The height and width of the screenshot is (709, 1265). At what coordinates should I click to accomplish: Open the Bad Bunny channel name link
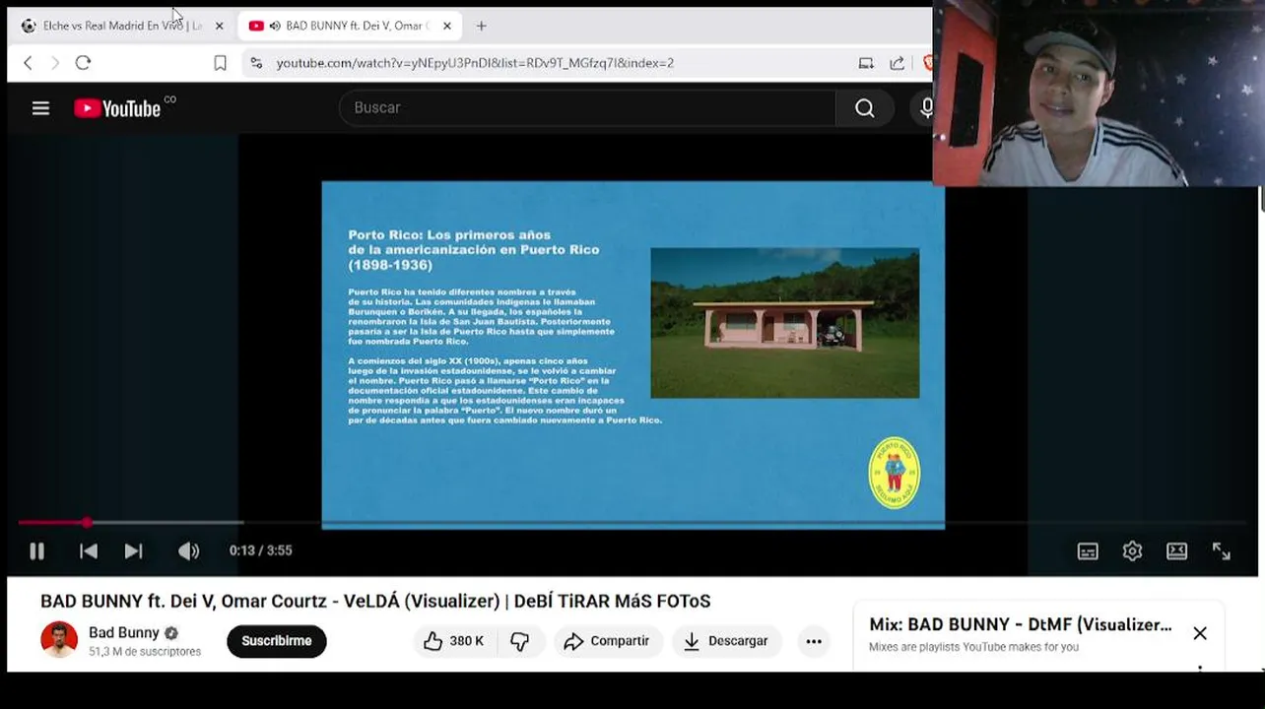(124, 633)
